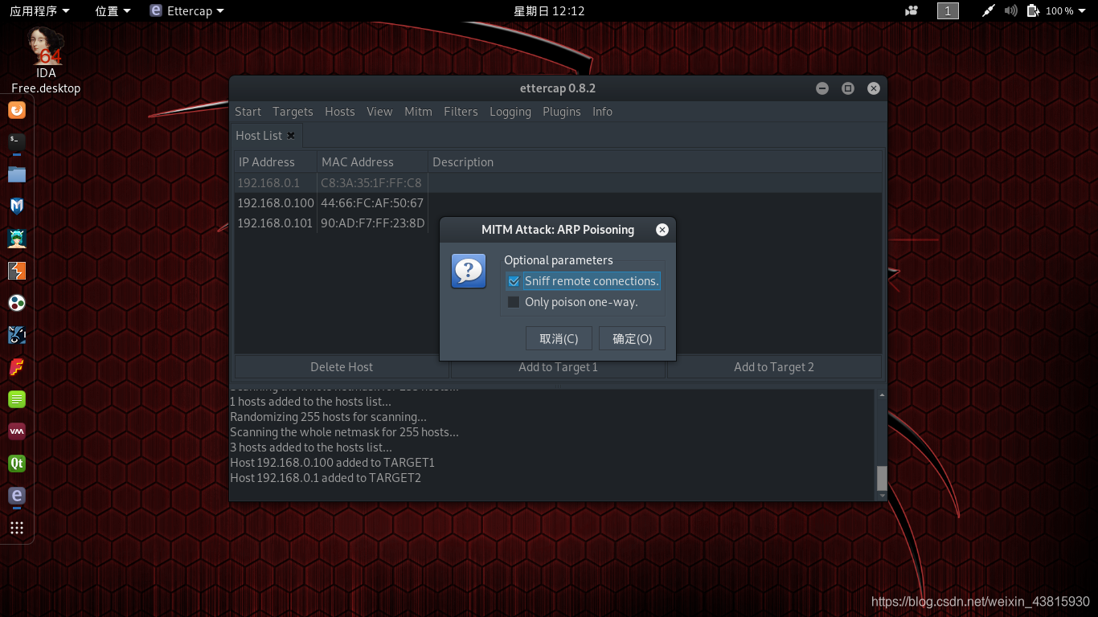This screenshot has width=1098, height=617.
Task: Click 取消(C) to cancel the attack
Action: [x=559, y=338]
